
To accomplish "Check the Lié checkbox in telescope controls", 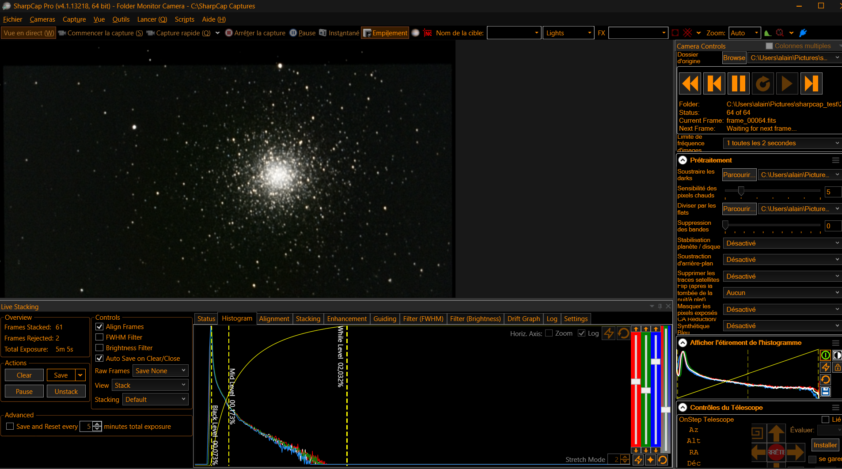I will click(825, 420).
